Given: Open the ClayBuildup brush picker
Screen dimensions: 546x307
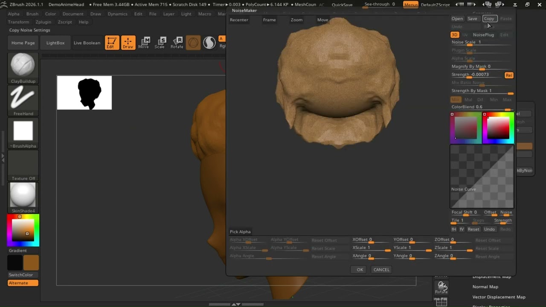Looking at the screenshot, I should 23,68.
